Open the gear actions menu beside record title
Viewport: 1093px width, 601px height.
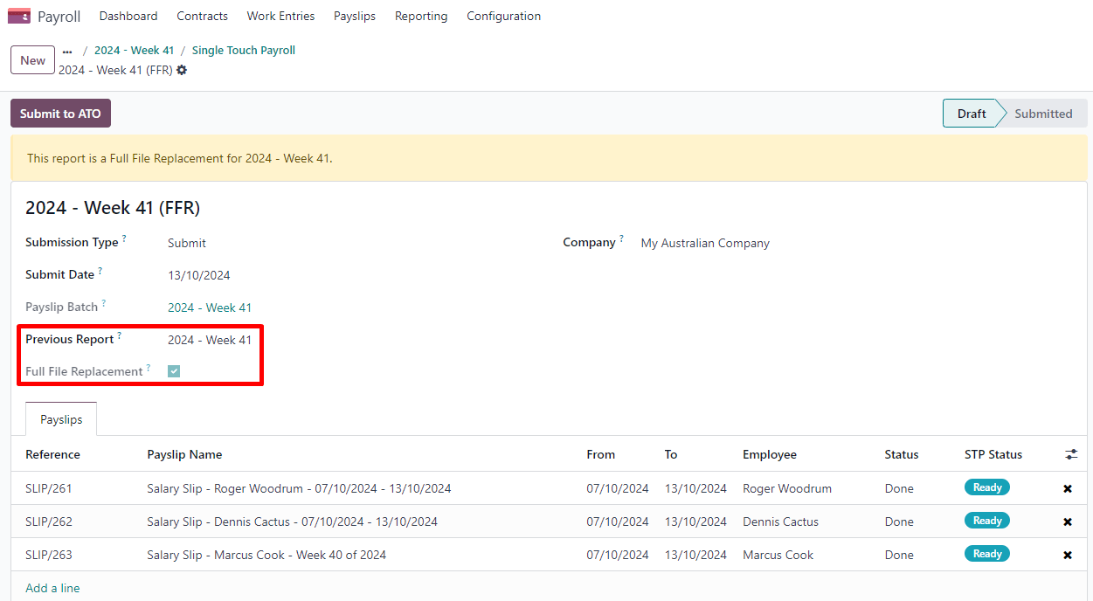point(182,70)
